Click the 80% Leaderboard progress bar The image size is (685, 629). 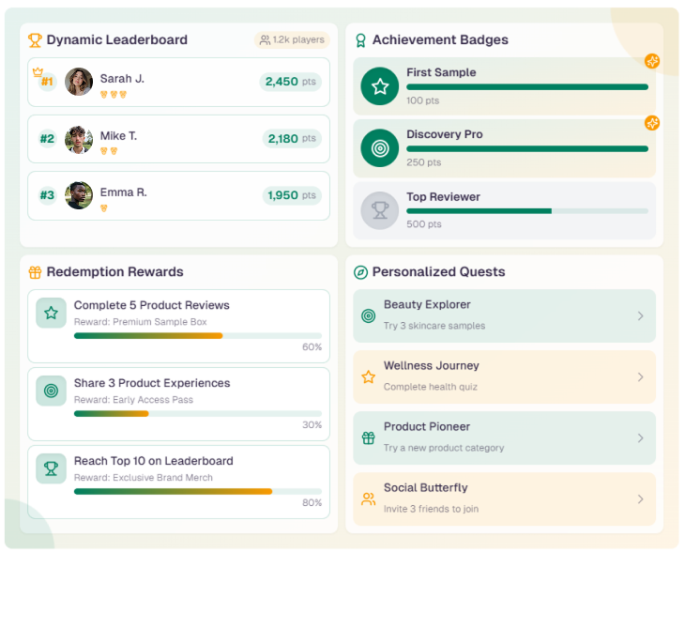198,491
